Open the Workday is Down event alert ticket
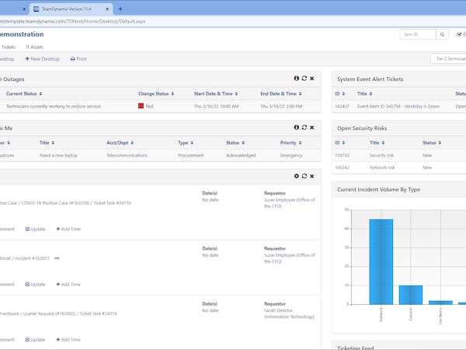Screen dimensions: 466x350 [398, 107]
